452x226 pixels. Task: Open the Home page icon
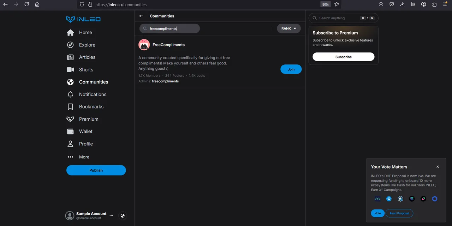tap(71, 32)
